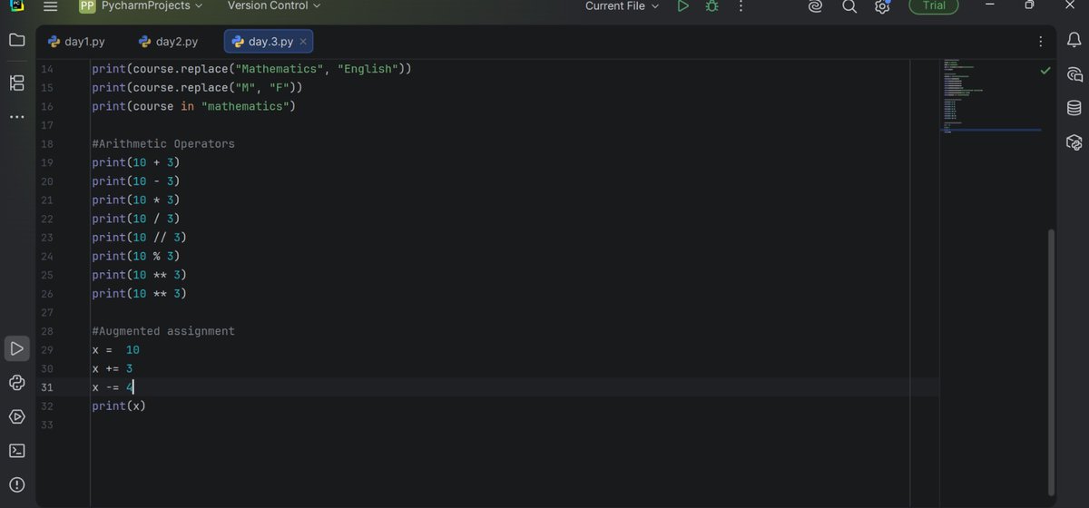Click the '#Arithmetic Operators' comment
Viewport: 1089px width, 508px height.
tap(163, 144)
